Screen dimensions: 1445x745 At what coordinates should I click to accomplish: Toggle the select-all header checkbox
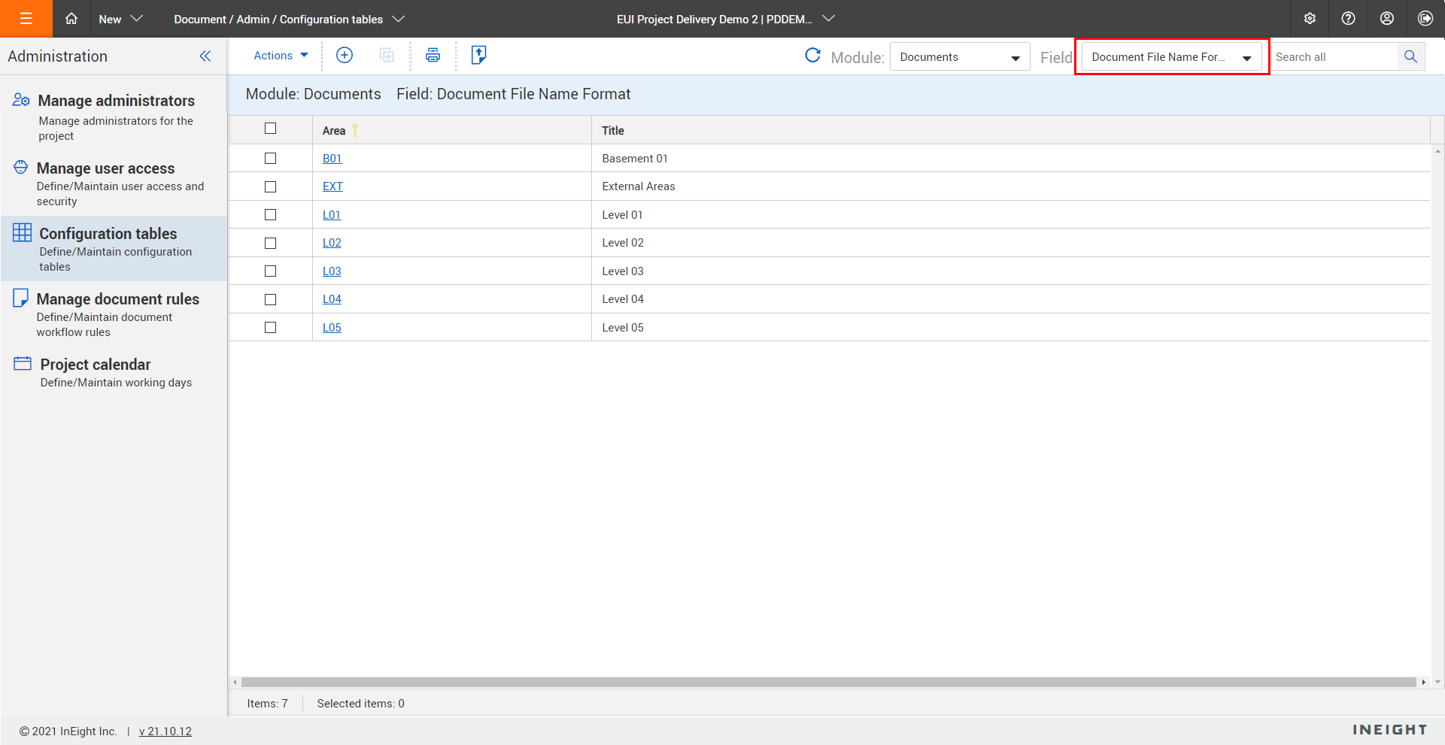(270, 129)
